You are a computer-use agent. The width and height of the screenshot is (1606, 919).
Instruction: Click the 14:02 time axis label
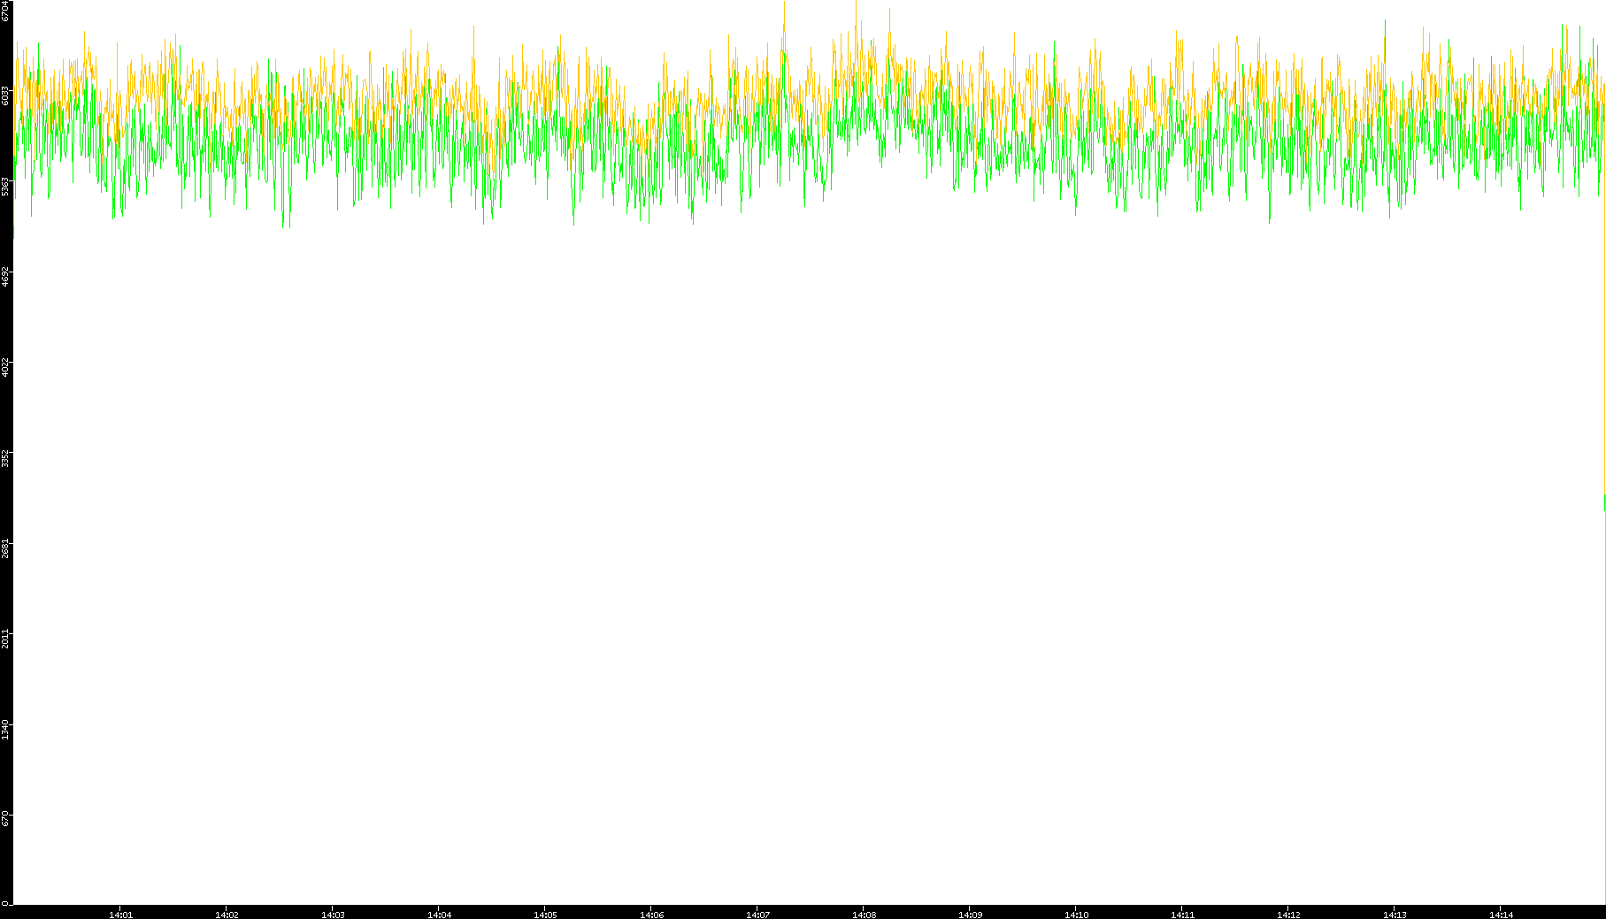point(227,914)
